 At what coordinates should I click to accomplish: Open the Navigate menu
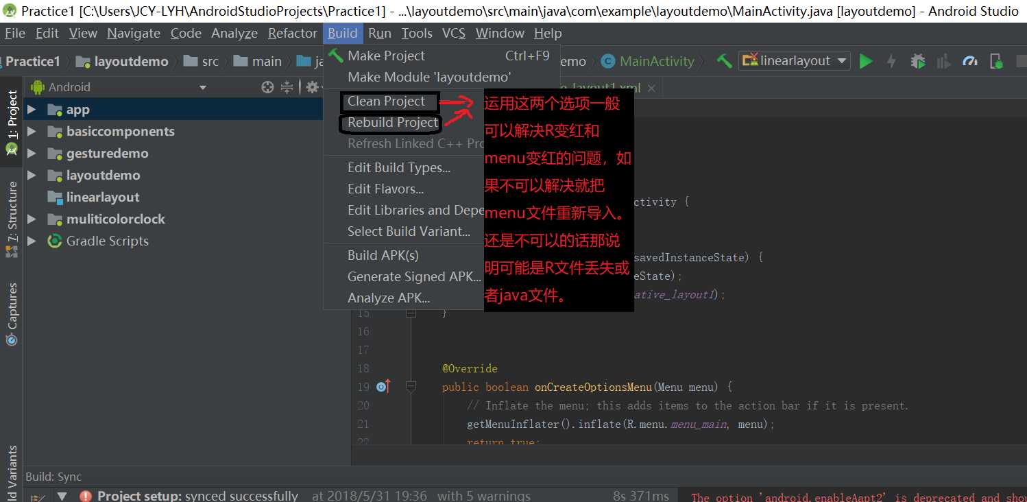point(134,33)
